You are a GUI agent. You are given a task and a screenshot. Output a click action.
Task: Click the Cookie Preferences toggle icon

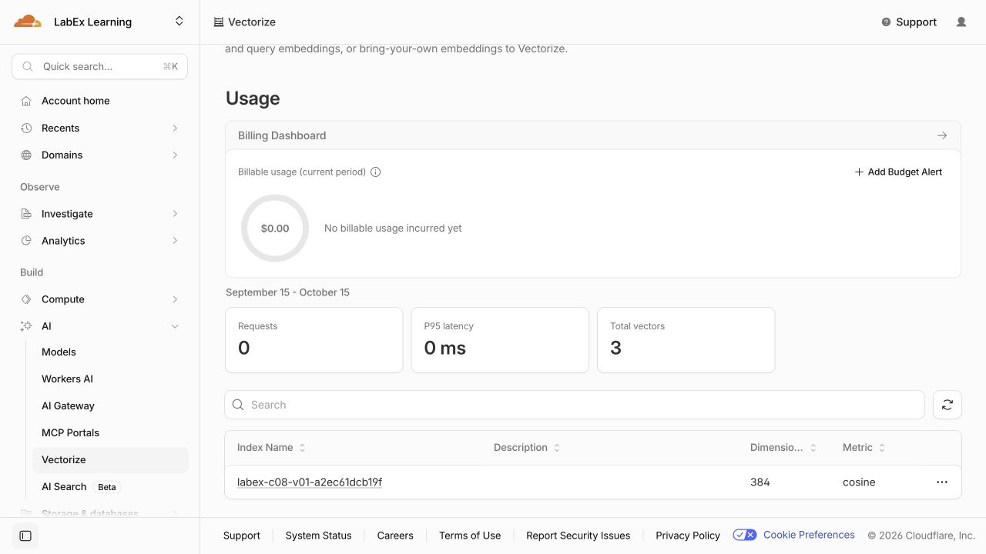(x=745, y=535)
